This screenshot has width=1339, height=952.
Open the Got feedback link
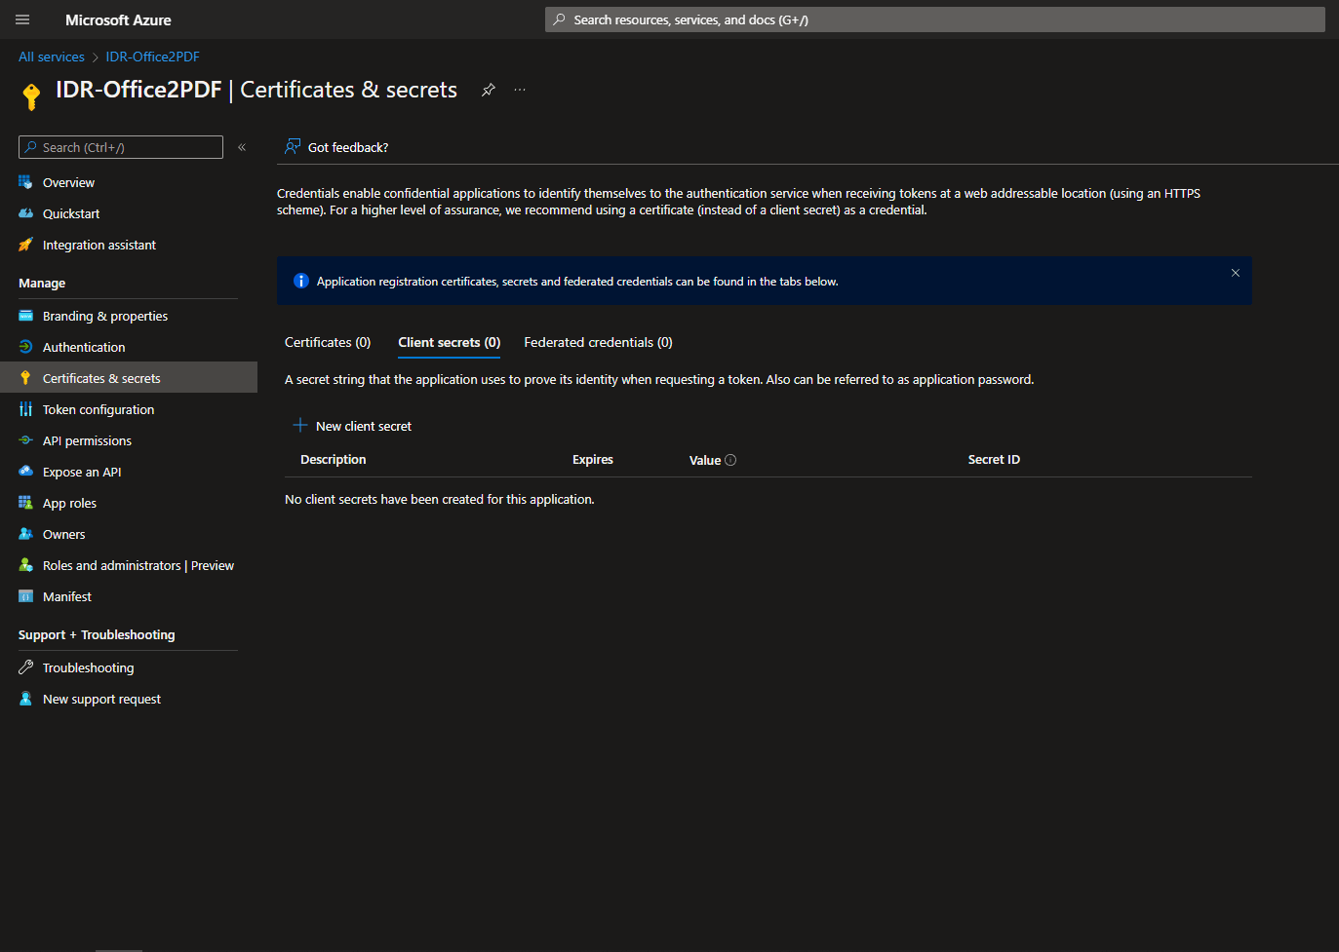[347, 147]
